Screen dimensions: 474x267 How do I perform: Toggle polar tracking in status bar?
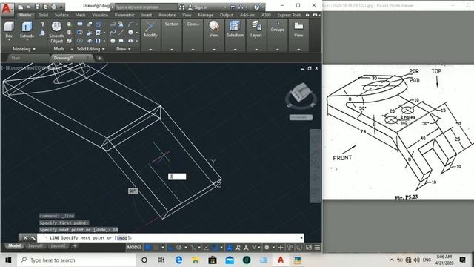pyautogui.click(x=179, y=248)
